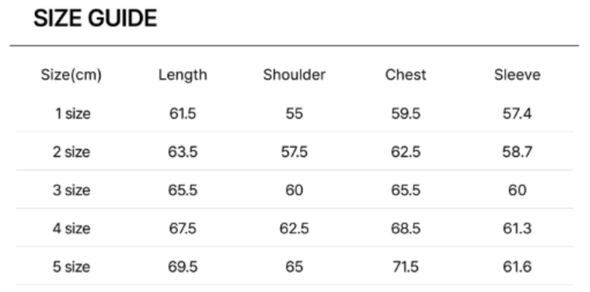Click the 61.5 length value for 1 size
Image resolution: width=590 pixels, height=292 pixels.
[x=182, y=114]
